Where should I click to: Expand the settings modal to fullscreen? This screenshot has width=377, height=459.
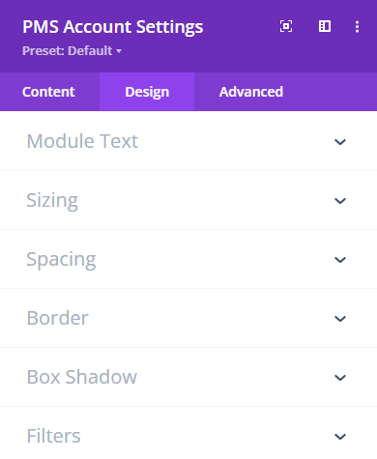coord(286,26)
